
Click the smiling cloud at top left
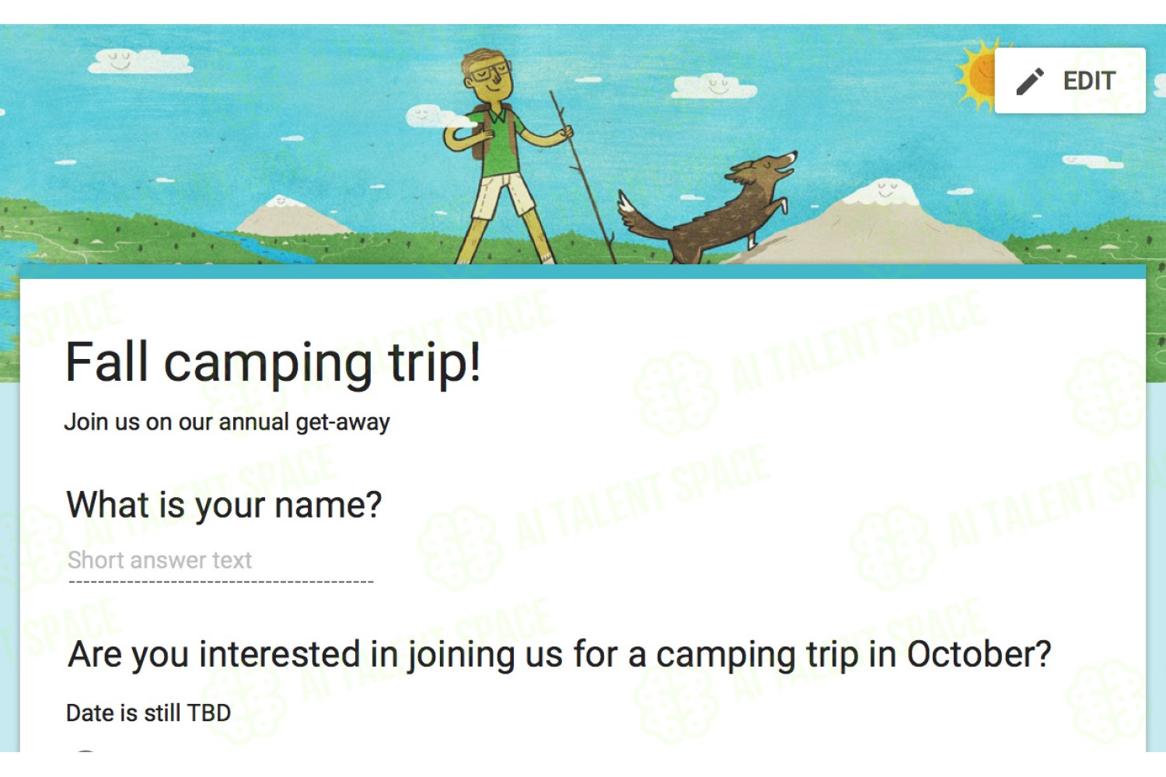[140, 61]
